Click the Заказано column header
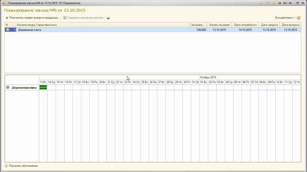 (198, 25)
